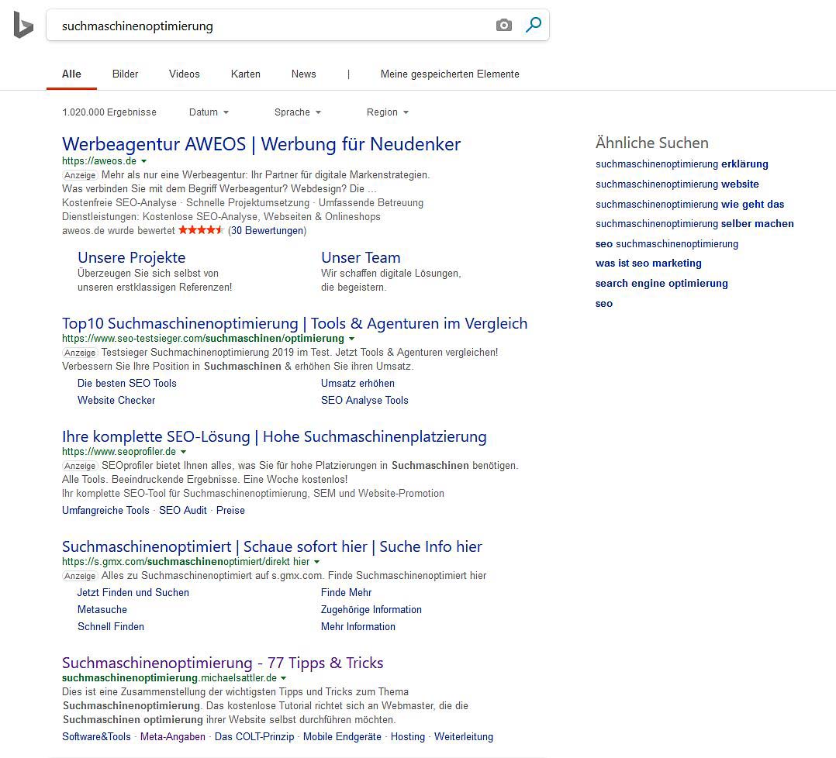Open the Region filter dropdown
836x758 pixels.
click(x=388, y=112)
